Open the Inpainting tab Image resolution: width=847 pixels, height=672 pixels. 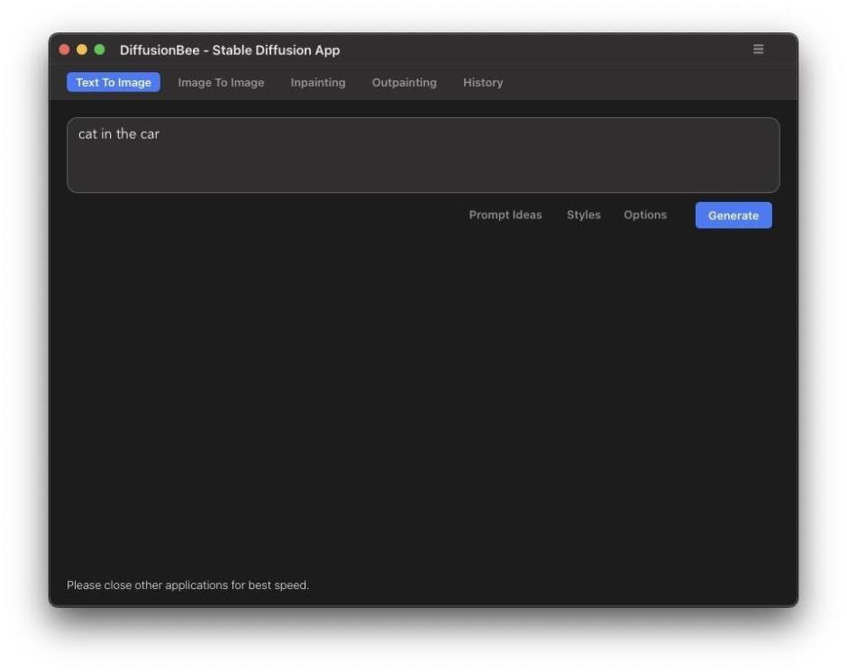pos(317,82)
